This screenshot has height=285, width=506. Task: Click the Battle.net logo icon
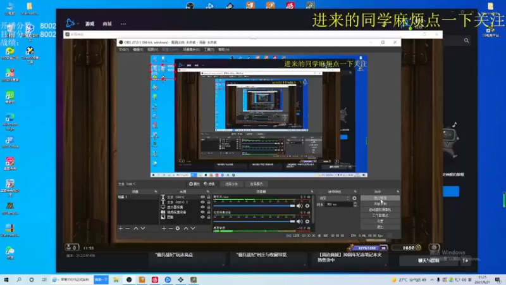tap(70, 23)
